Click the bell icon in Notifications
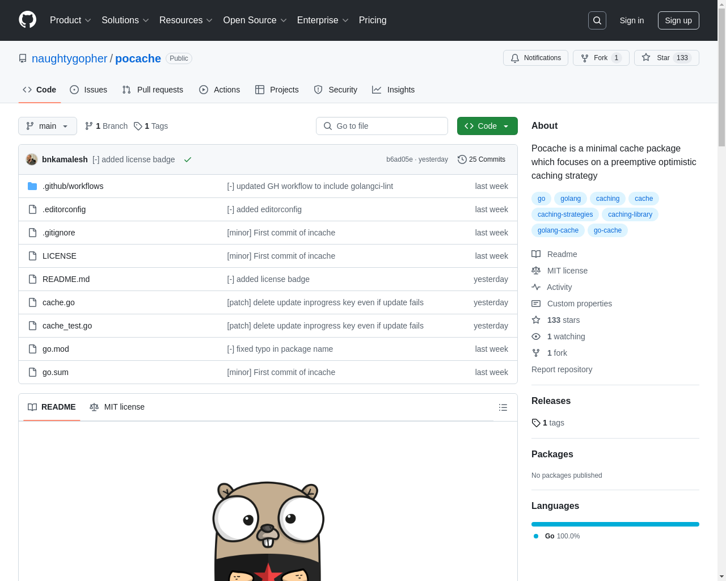The width and height of the screenshot is (726, 581). 515,58
